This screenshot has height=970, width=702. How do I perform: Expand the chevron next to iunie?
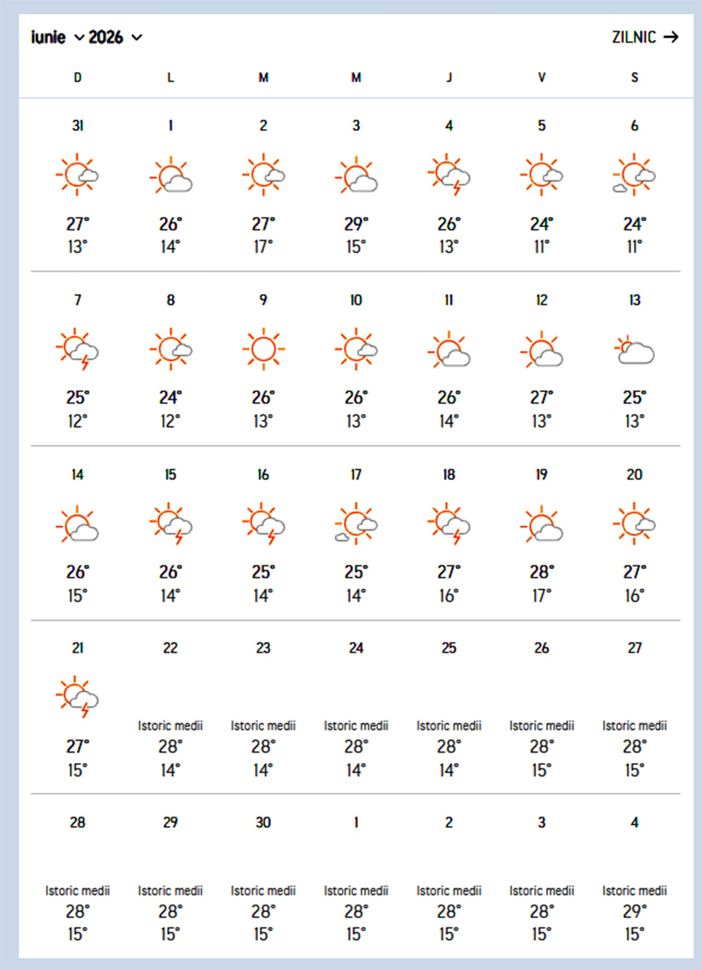[x=79, y=38]
